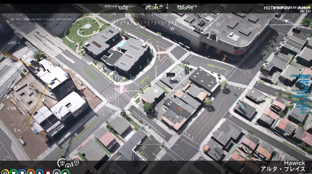
Task: Click the E marker on top compass
Action: 167,8
